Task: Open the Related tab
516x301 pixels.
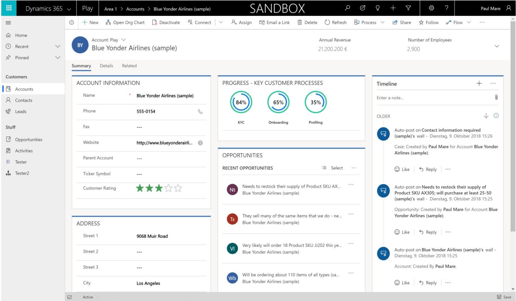Action: (x=129, y=66)
